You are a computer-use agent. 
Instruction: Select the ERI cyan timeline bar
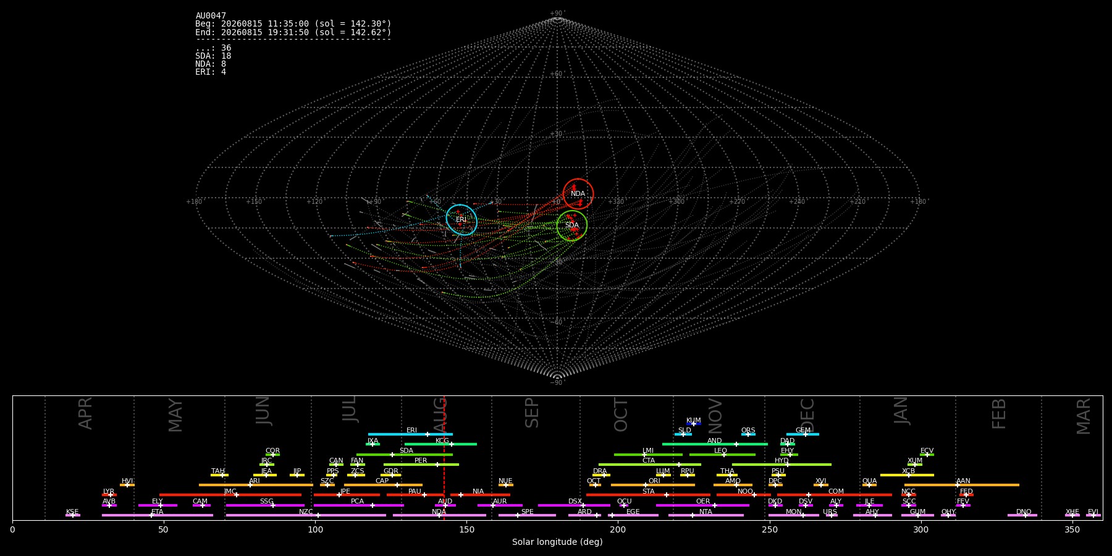[x=410, y=434]
